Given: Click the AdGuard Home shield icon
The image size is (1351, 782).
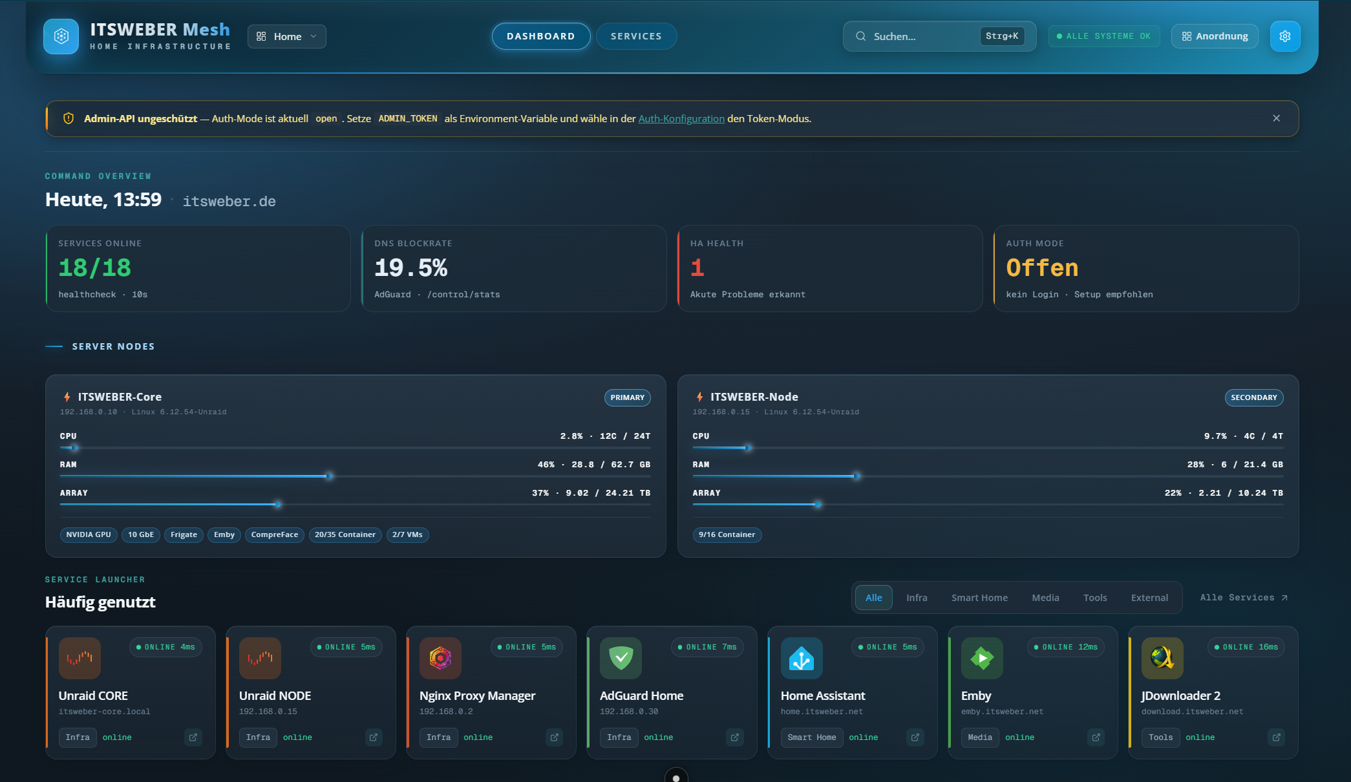Looking at the screenshot, I should click(x=621, y=658).
